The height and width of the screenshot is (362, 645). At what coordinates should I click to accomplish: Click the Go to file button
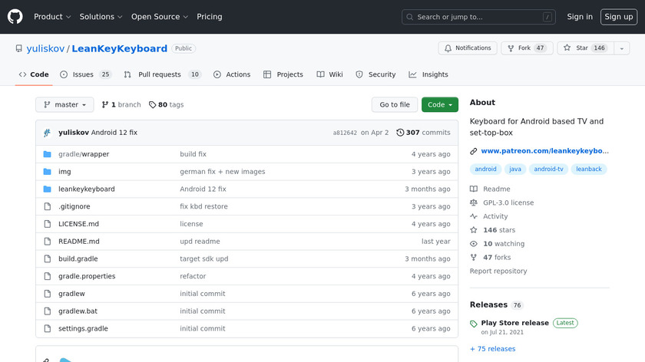pos(395,105)
